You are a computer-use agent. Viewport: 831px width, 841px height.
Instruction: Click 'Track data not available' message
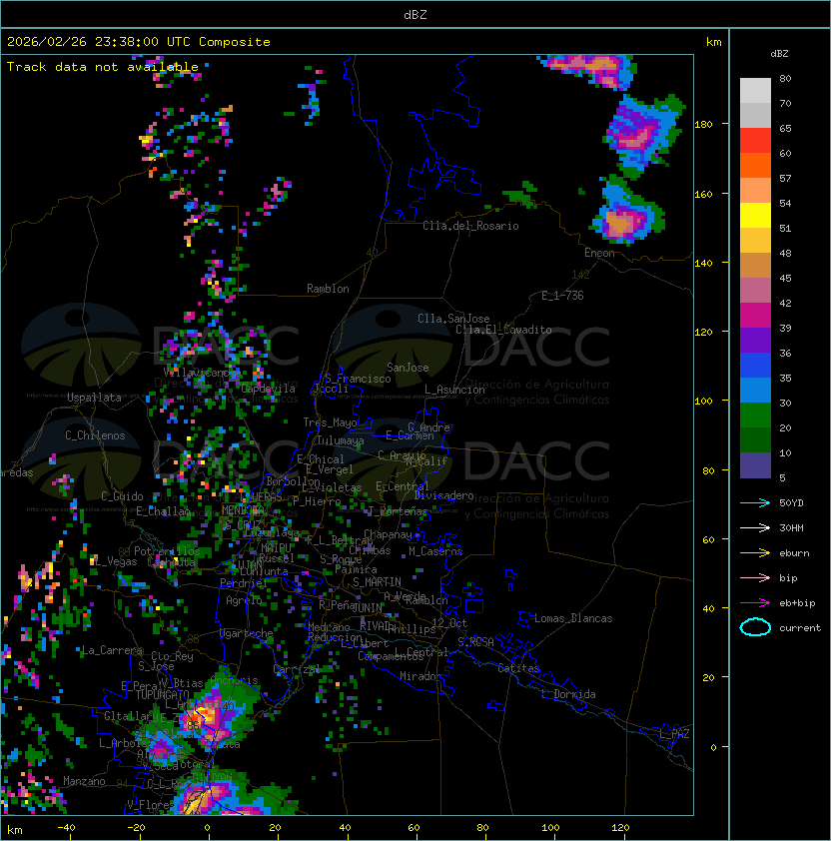103,67
